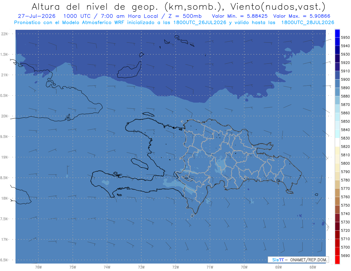
Task: Click the bright red bottom legend swatch below 5690
Action: point(337,260)
